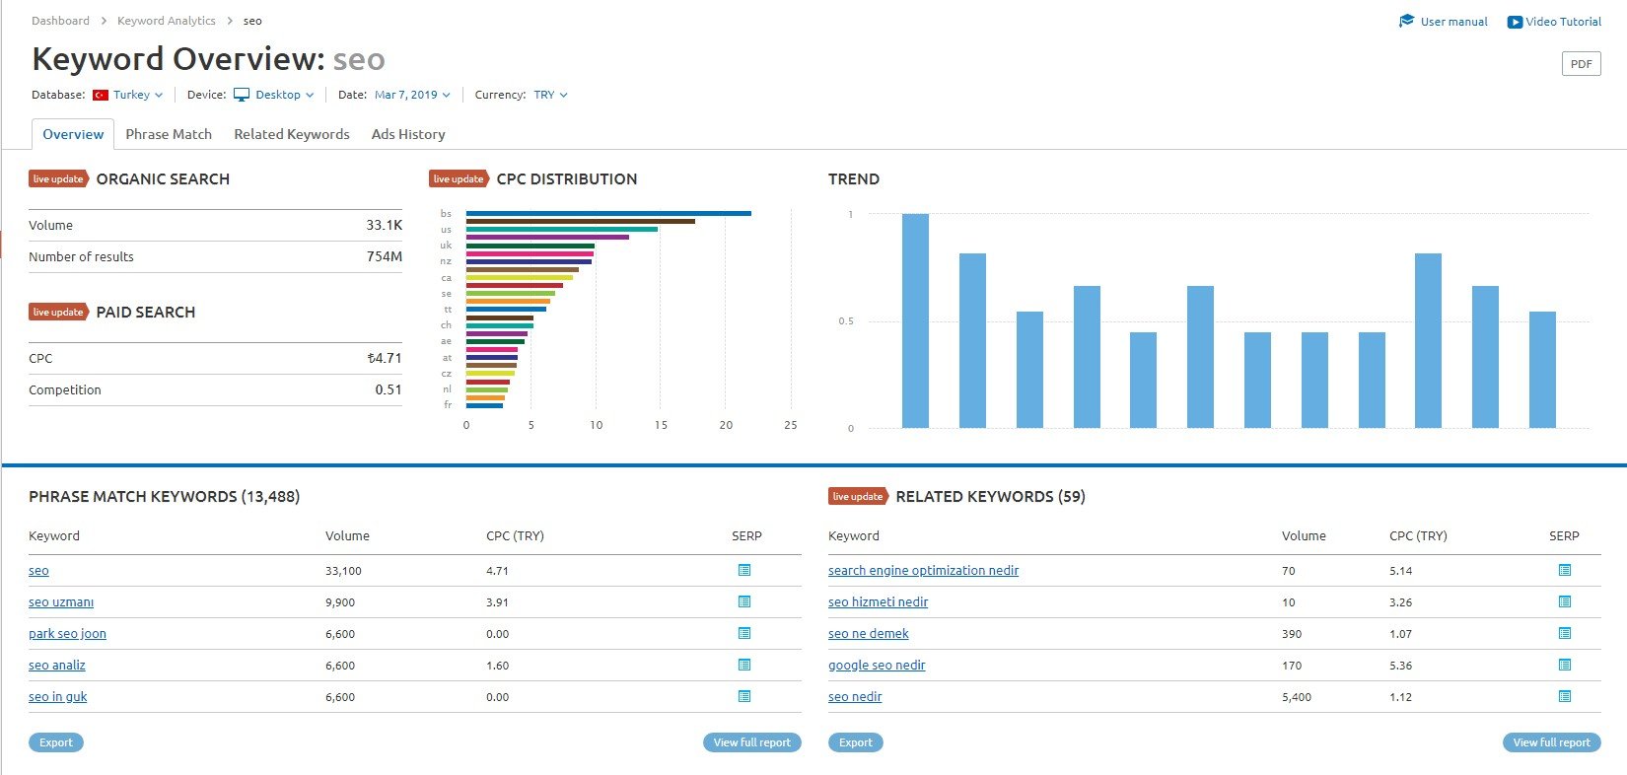Open the Mar 7, 2019 date picker
Image resolution: width=1627 pixels, height=775 pixels.
[412, 95]
